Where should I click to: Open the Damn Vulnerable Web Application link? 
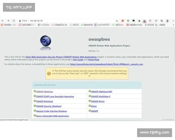52,116
